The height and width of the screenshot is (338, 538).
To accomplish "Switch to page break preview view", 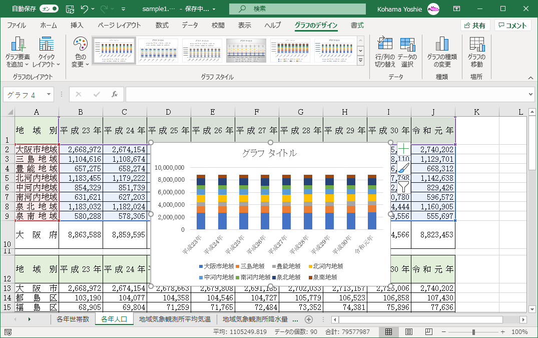I will coord(428,332).
